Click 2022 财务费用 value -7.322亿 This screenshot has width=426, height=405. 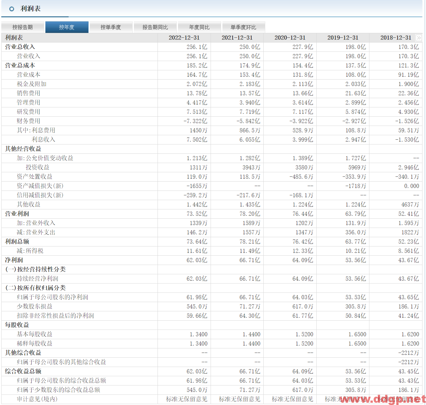(x=195, y=121)
